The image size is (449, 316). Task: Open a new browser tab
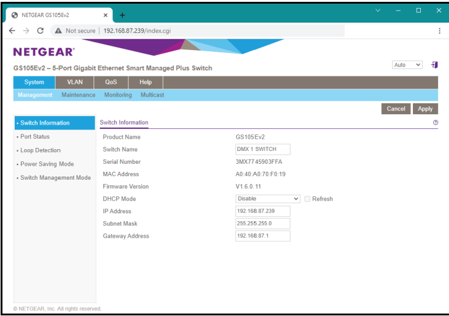(122, 15)
